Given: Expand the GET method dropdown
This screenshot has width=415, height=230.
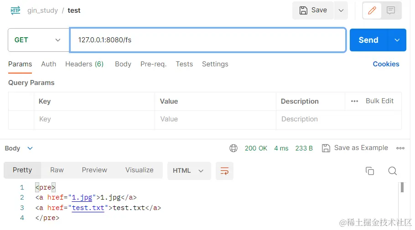Looking at the screenshot, I should coord(38,40).
